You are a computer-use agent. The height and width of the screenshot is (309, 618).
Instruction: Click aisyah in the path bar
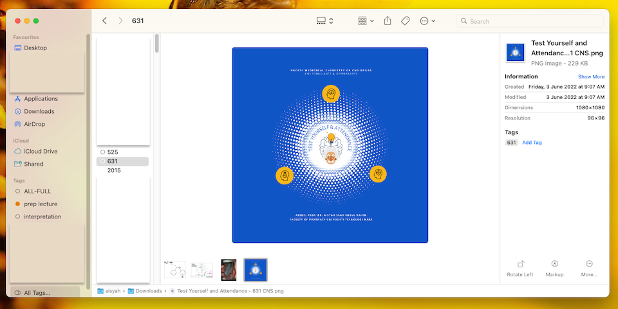pyautogui.click(x=109, y=291)
